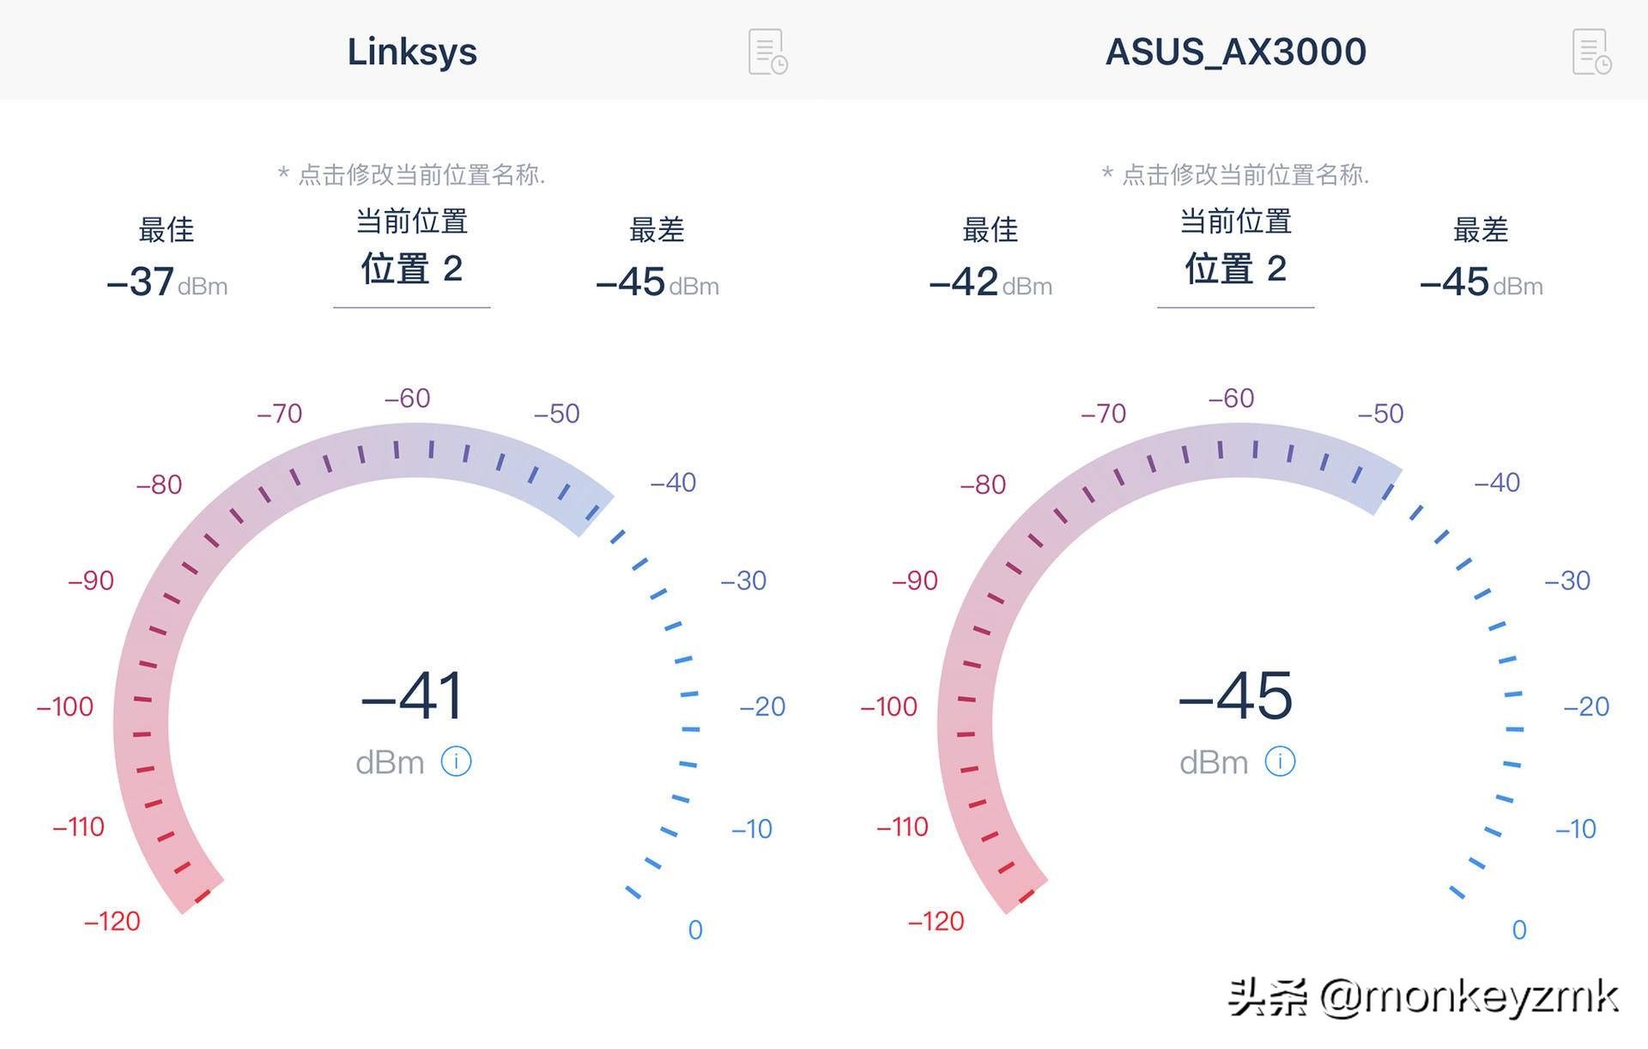Tap the info icon beside ASUS dBm

[1280, 761]
